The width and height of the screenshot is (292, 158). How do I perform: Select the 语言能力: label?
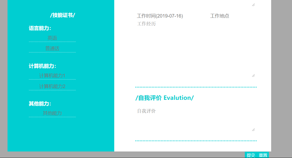point(40,28)
